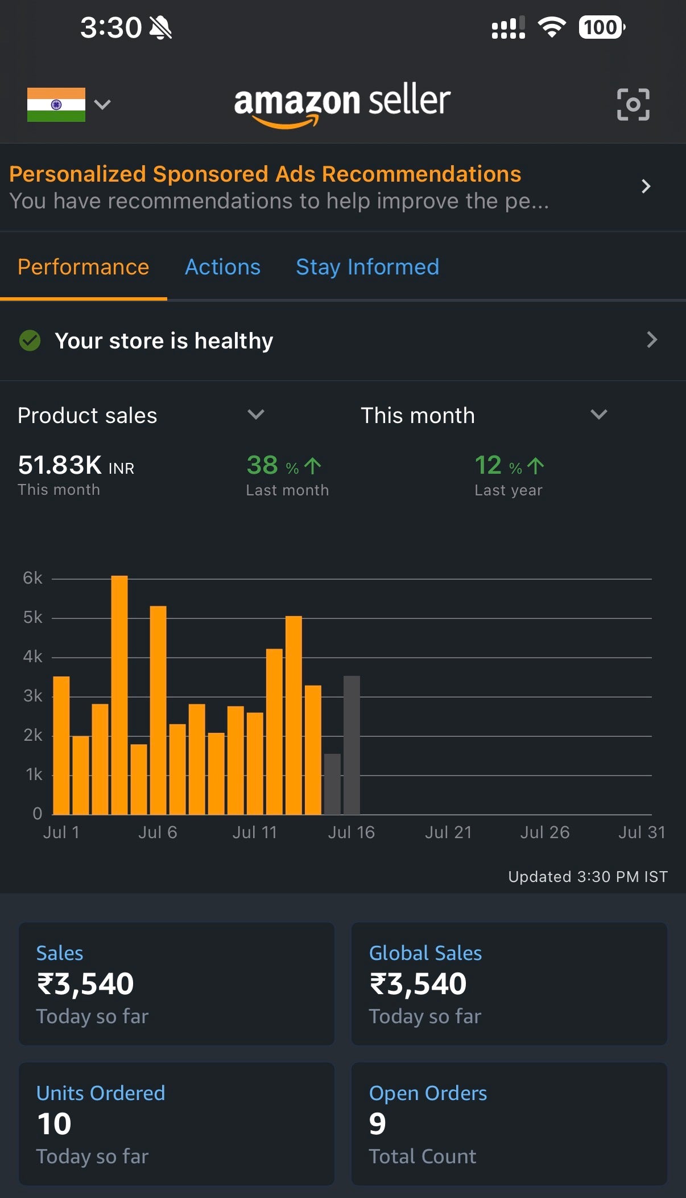686x1198 pixels.
Task: Open Personalized Sponsored Ads Recommendations banner
Action: [x=343, y=187]
